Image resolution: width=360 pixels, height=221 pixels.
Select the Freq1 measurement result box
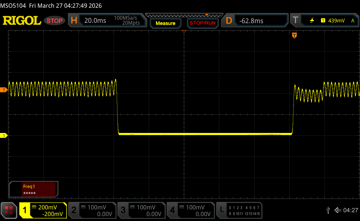coord(33,189)
